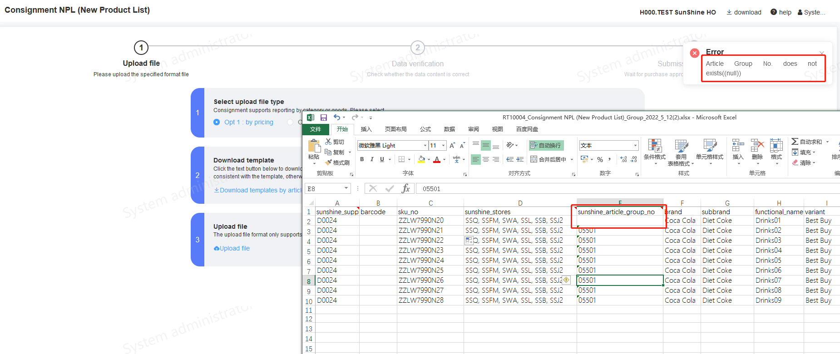Click the Insert Function fx icon
Image resolution: width=840 pixels, height=354 pixels.
pos(405,189)
